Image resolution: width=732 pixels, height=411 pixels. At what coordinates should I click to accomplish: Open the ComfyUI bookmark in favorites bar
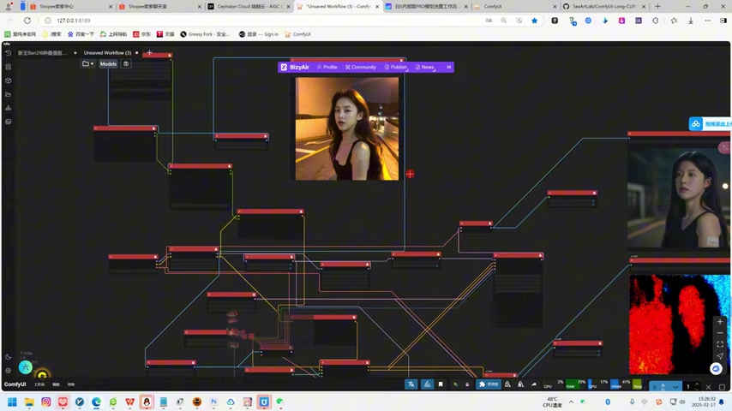(x=297, y=34)
